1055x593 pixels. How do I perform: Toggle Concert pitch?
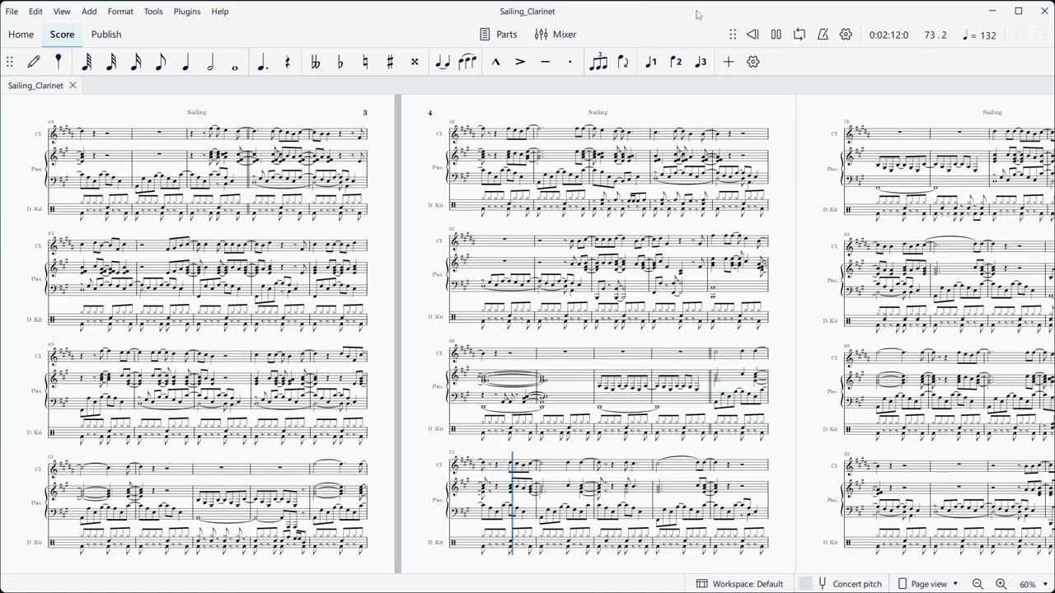click(x=849, y=584)
